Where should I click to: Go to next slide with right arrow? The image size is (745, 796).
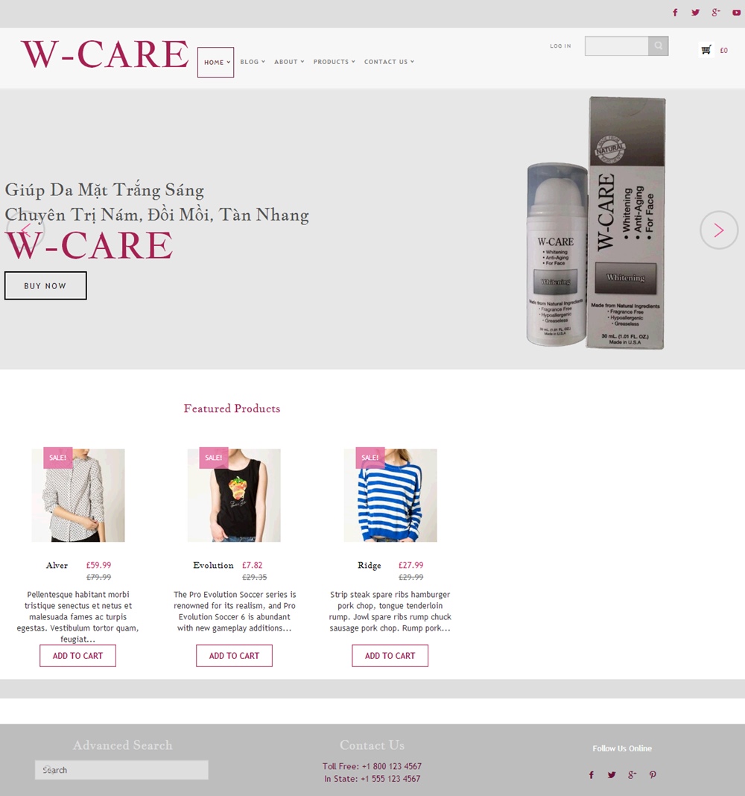(719, 230)
